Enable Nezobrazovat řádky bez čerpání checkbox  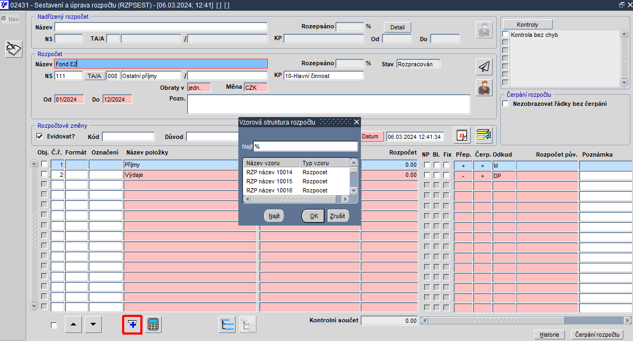pos(505,104)
